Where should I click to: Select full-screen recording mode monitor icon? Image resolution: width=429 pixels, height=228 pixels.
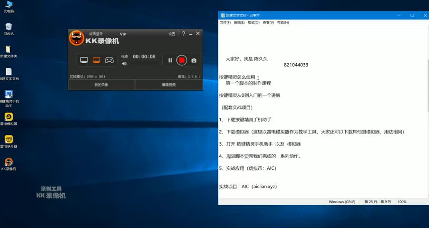pyautogui.click(x=84, y=60)
